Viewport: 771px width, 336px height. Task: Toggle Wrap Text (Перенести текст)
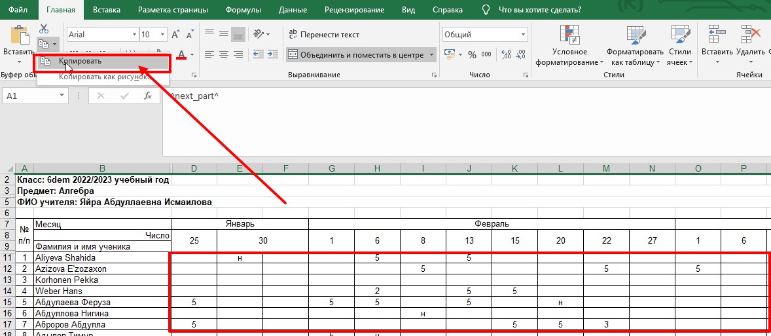(x=324, y=35)
